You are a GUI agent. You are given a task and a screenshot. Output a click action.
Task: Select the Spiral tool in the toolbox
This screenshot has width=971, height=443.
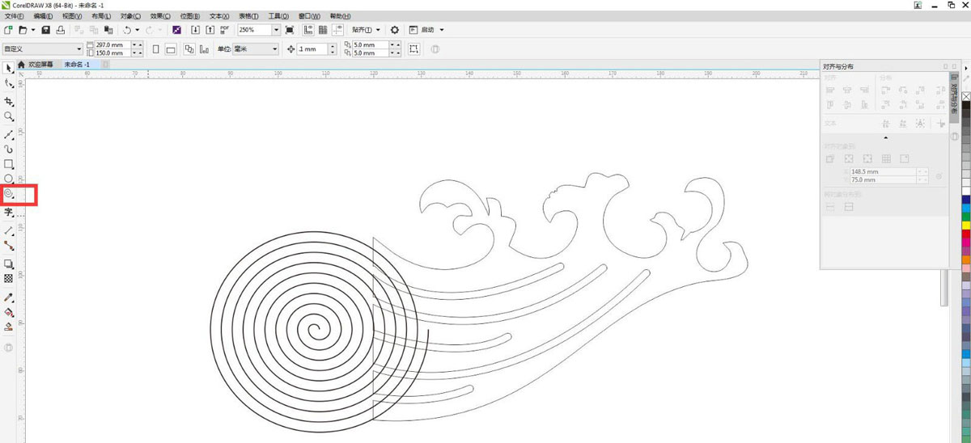[9, 194]
